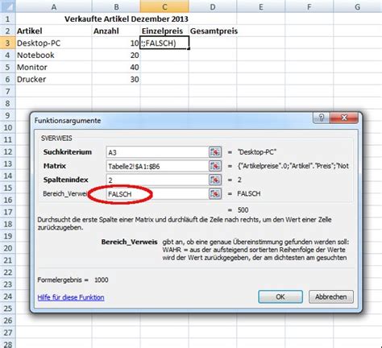Click the Spaltenindex input field

157,180
